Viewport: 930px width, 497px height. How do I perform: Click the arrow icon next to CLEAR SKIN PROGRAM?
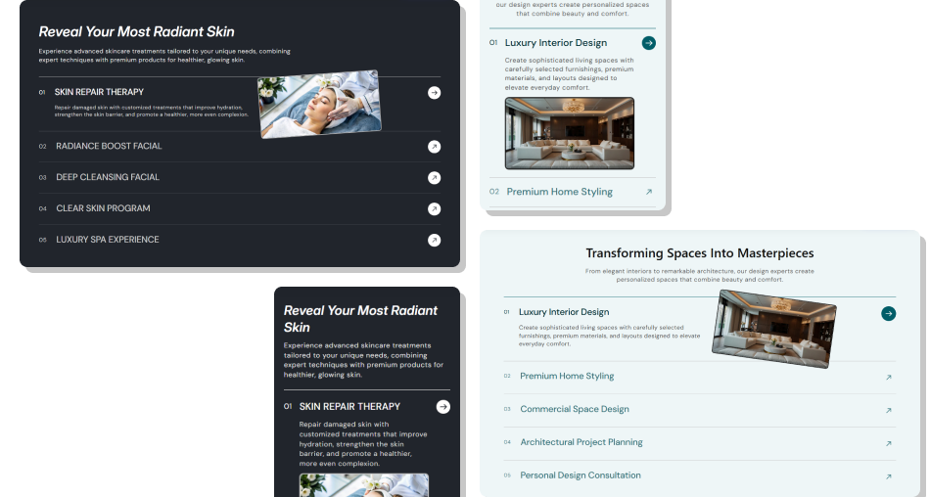tap(434, 208)
